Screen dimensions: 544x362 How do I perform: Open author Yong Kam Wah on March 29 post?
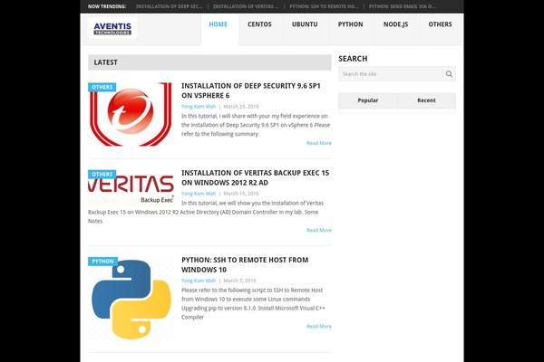(x=199, y=107)
